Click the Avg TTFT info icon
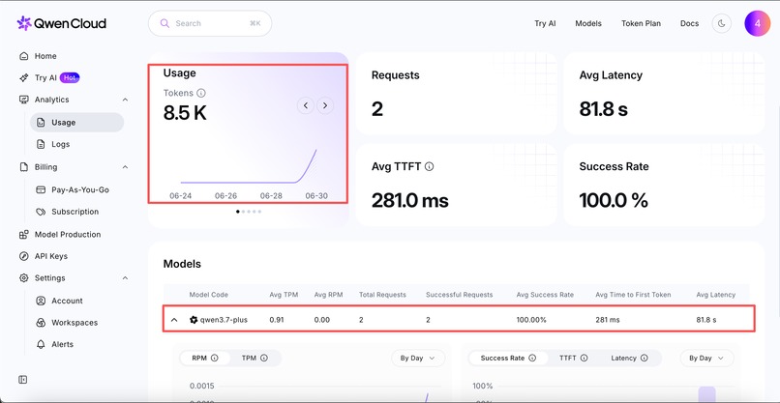This screenshot has height=403, width=780. coord(430,167)
